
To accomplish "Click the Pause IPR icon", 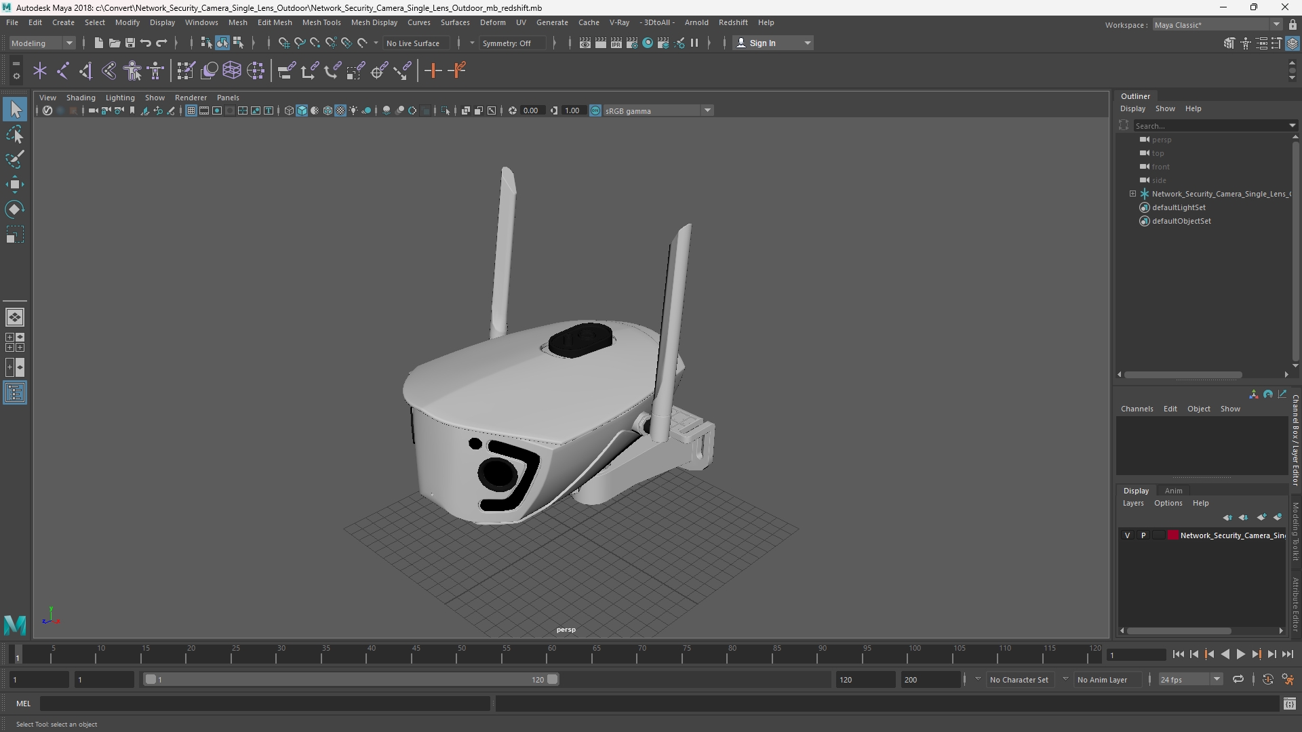I will pyautogui.click(x=694, y=43).
